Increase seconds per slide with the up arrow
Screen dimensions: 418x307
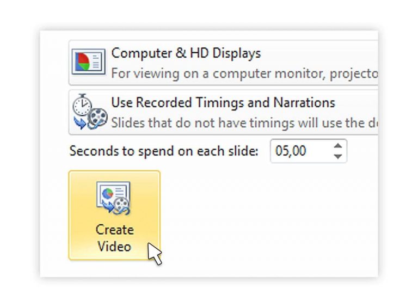[x=339, y=146]
